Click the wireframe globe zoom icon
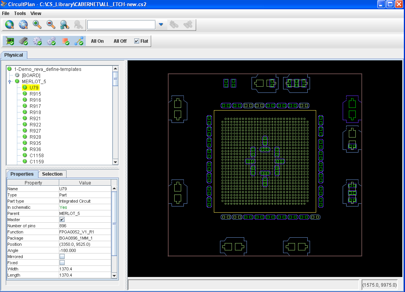The image size is (405, 292). pos(23,25)
